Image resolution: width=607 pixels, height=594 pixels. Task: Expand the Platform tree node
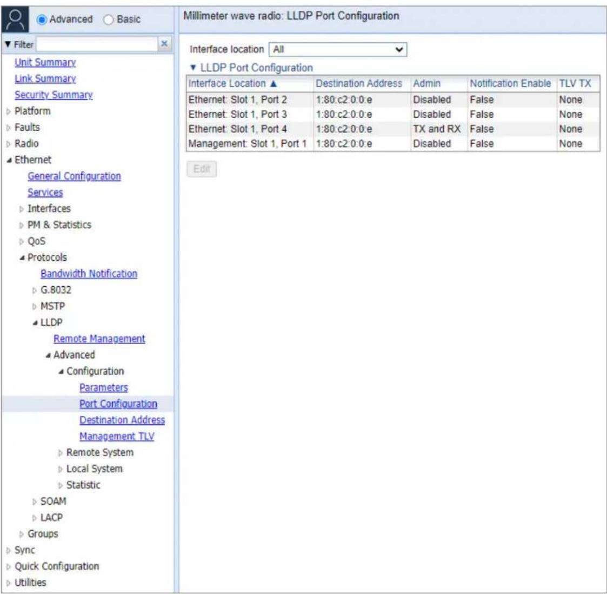pos(9,111)
